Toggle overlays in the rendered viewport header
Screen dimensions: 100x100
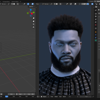coord(75,4)
